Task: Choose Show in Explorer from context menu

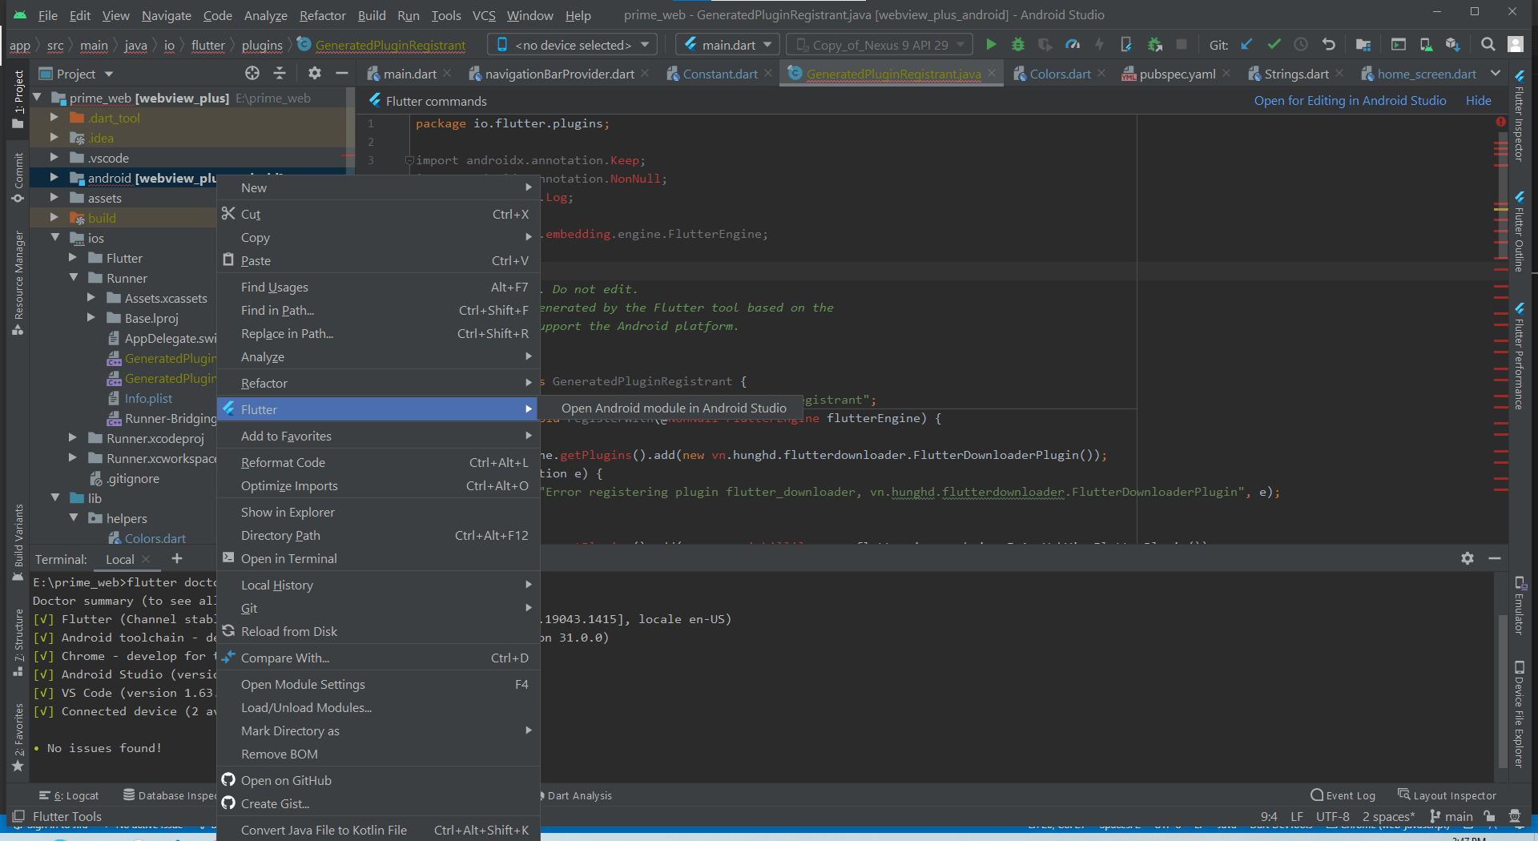Action: point(378,512)
